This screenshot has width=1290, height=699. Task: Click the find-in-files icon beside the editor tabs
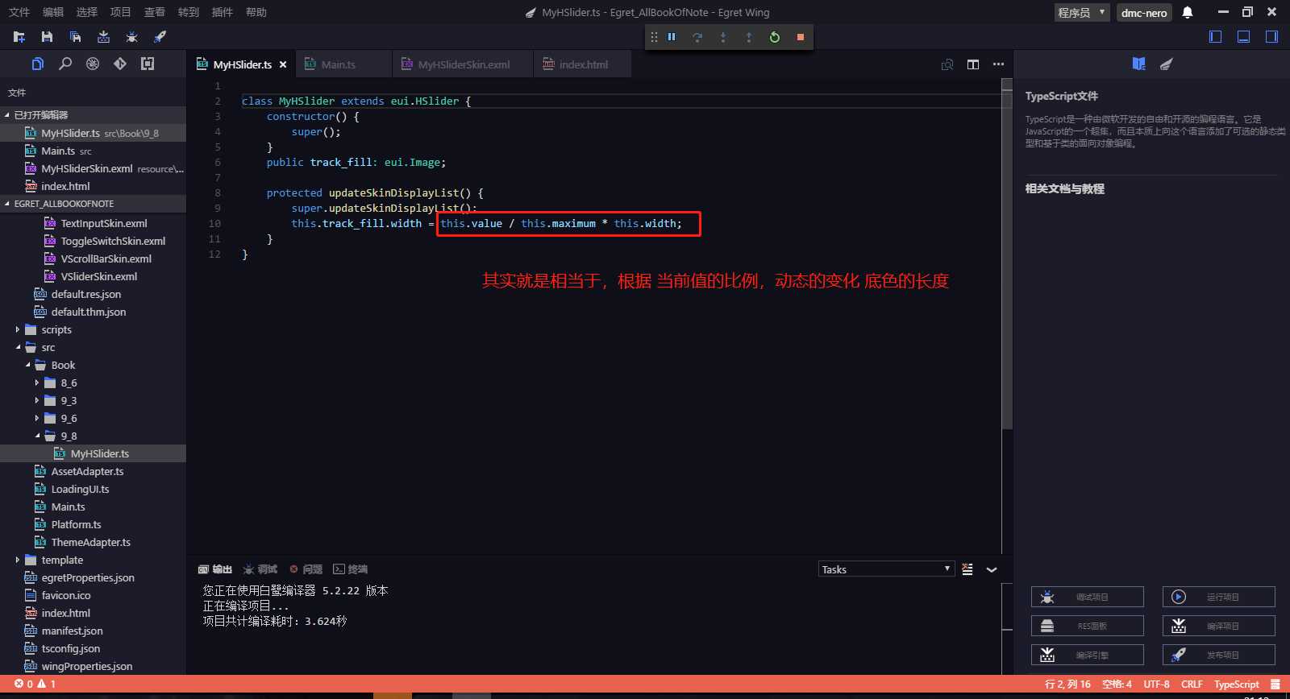coord(947,64)
